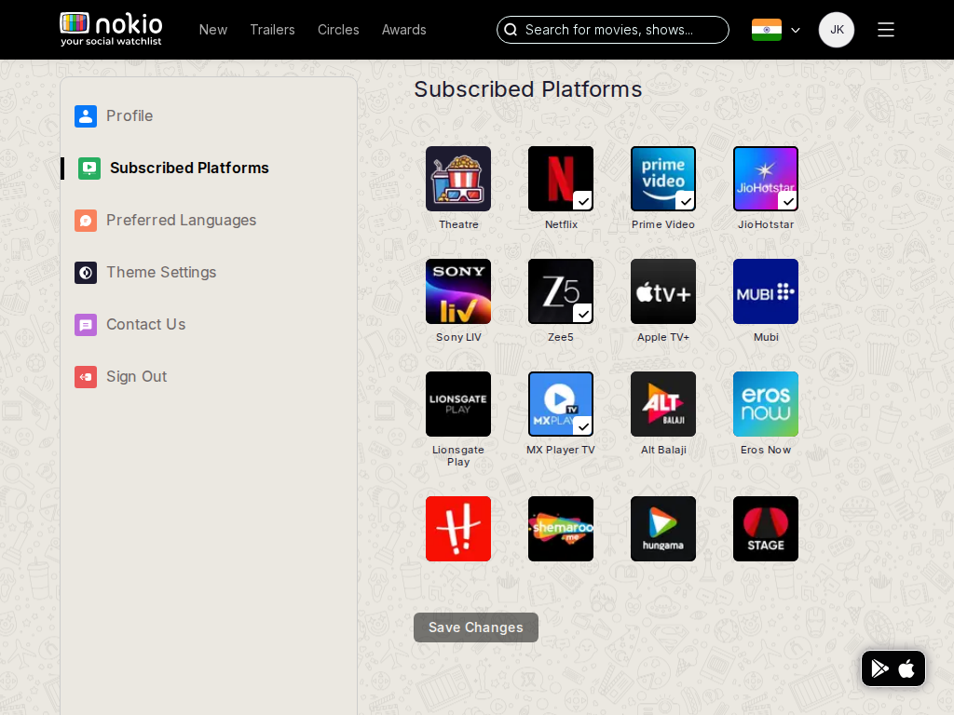
Task: Click the Mubi label text
Action: pyautogui.click(x=766, y=337)
